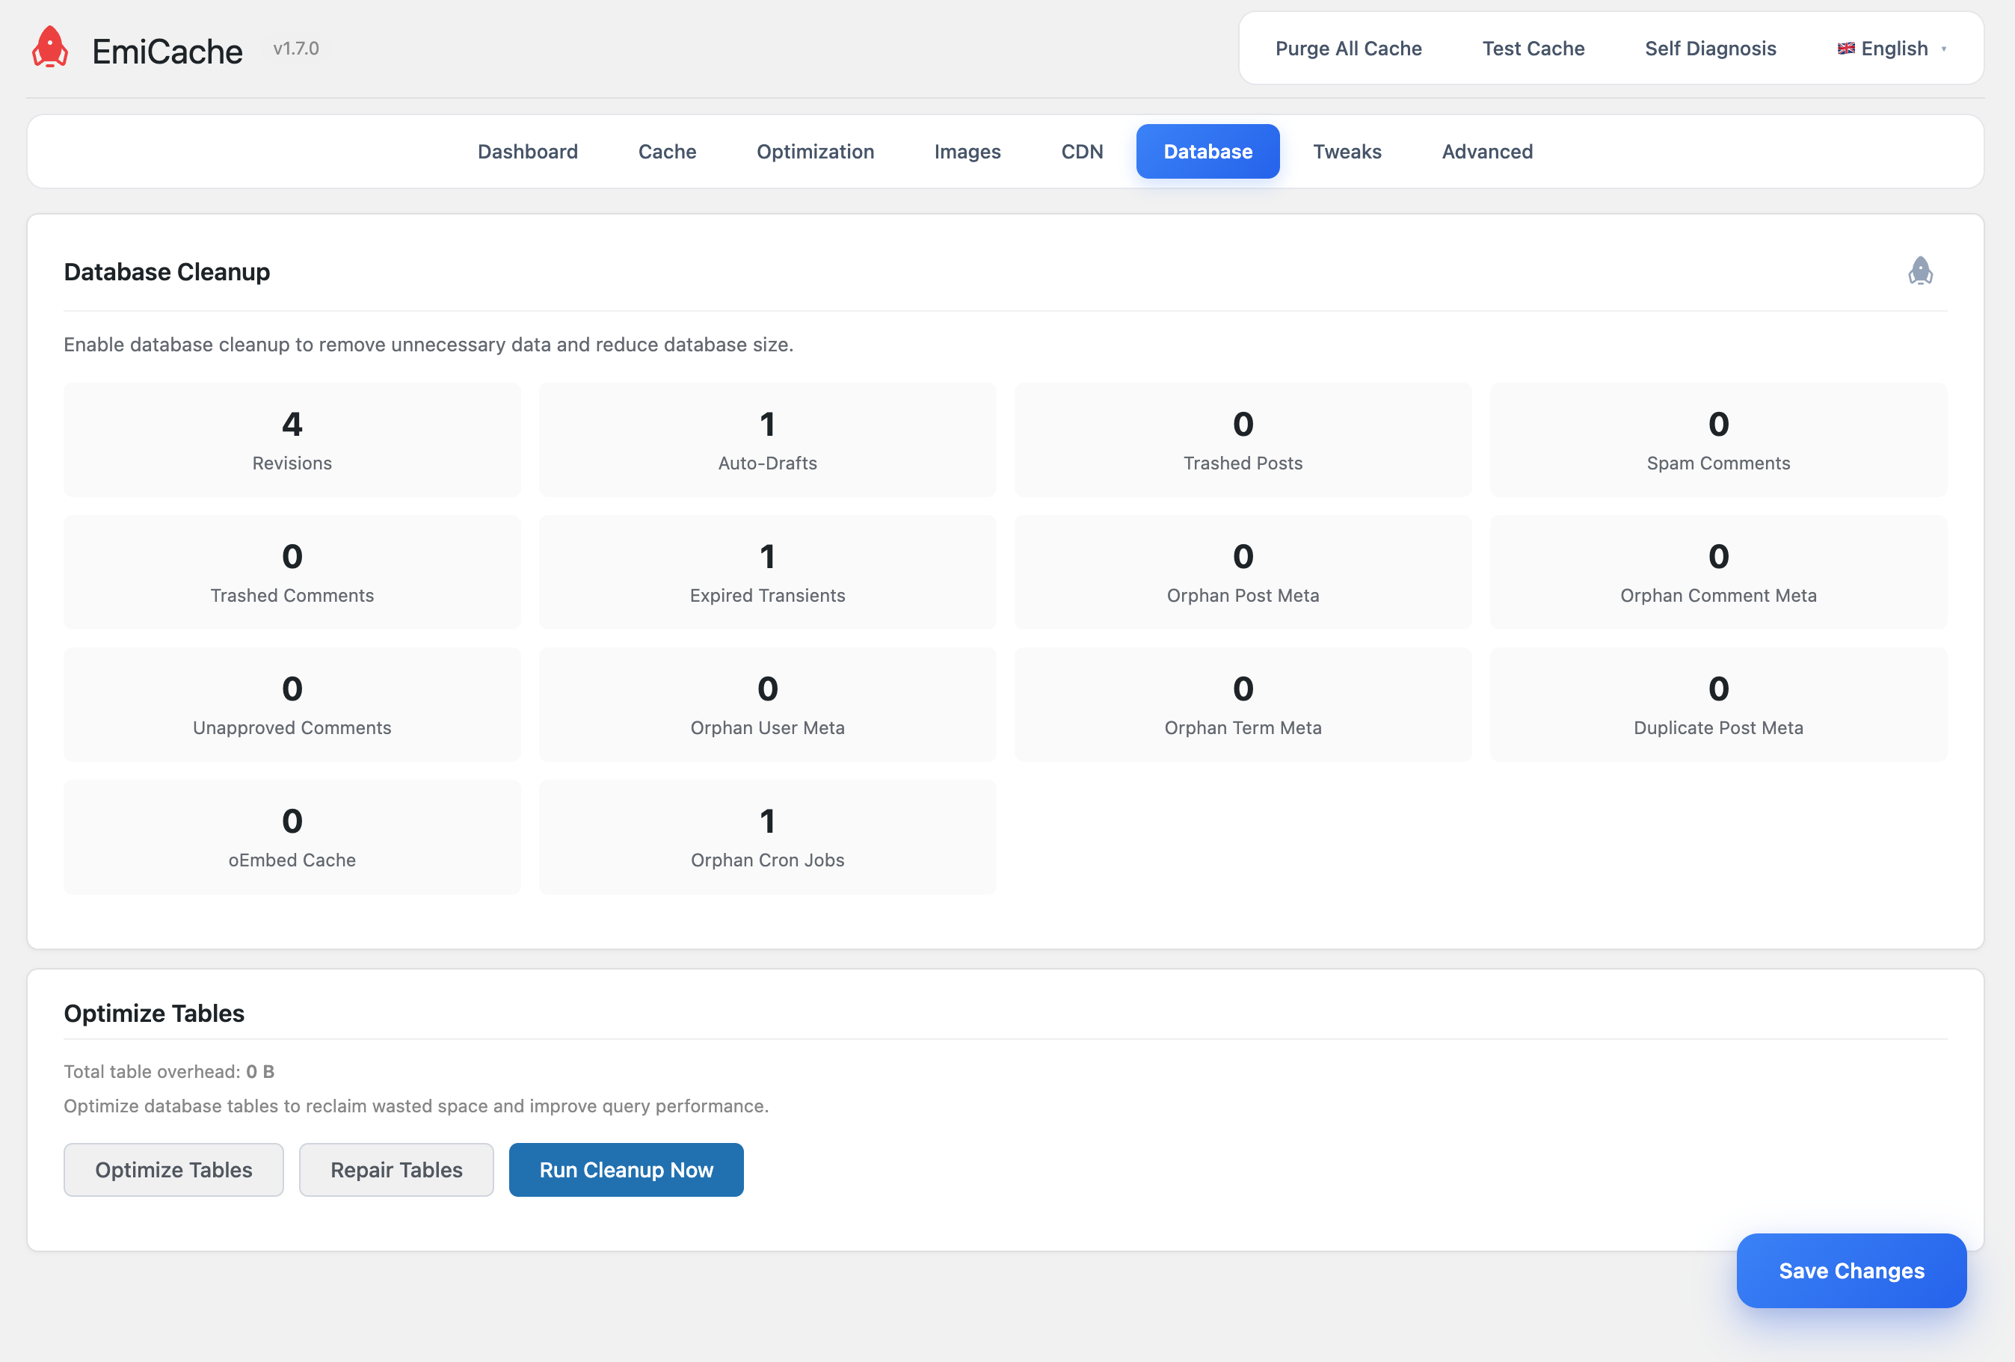Viewport: 2015px width, 1362px height.
Task: Click the Orphan Cron Jobs card
Action: pyautogui.click(x=767, y=836)
